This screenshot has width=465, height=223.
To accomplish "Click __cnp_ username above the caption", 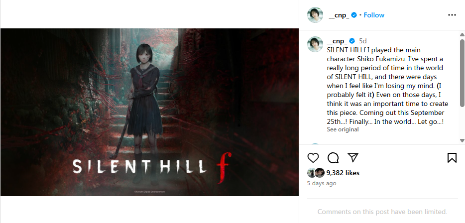I will [x=337, y=41].
